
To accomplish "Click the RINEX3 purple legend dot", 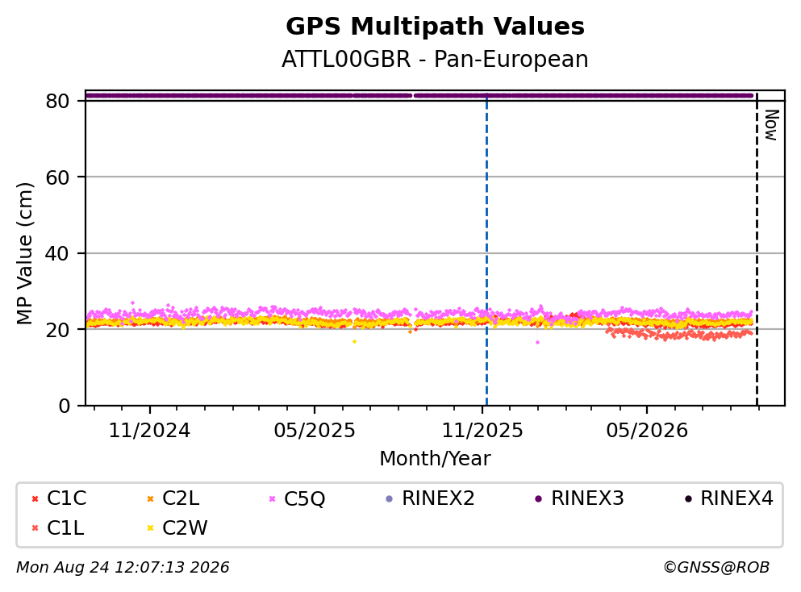I will point(538,498).
